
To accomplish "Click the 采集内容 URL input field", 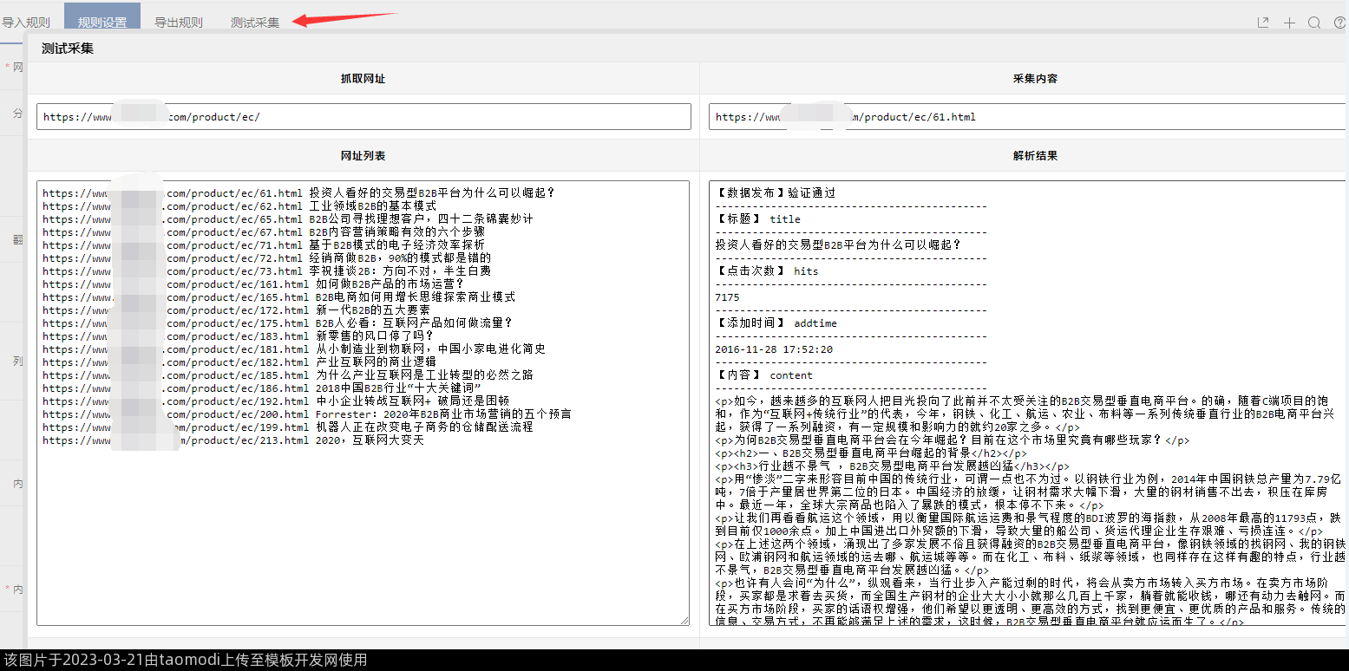I will [x=1027, y=117].
